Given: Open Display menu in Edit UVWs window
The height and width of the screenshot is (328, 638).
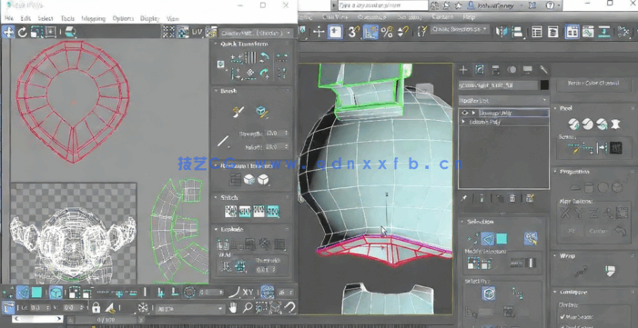Looking at the screenshot, I should [x=149, y=18].
